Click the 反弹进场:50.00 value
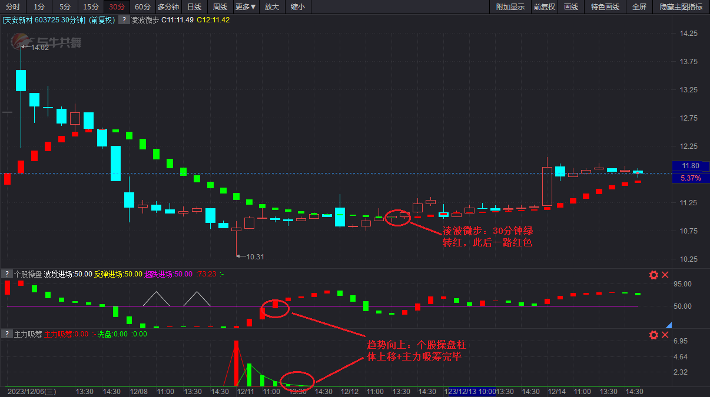The height and width of the screenshot is (397, 710). [x=118, y=273]
